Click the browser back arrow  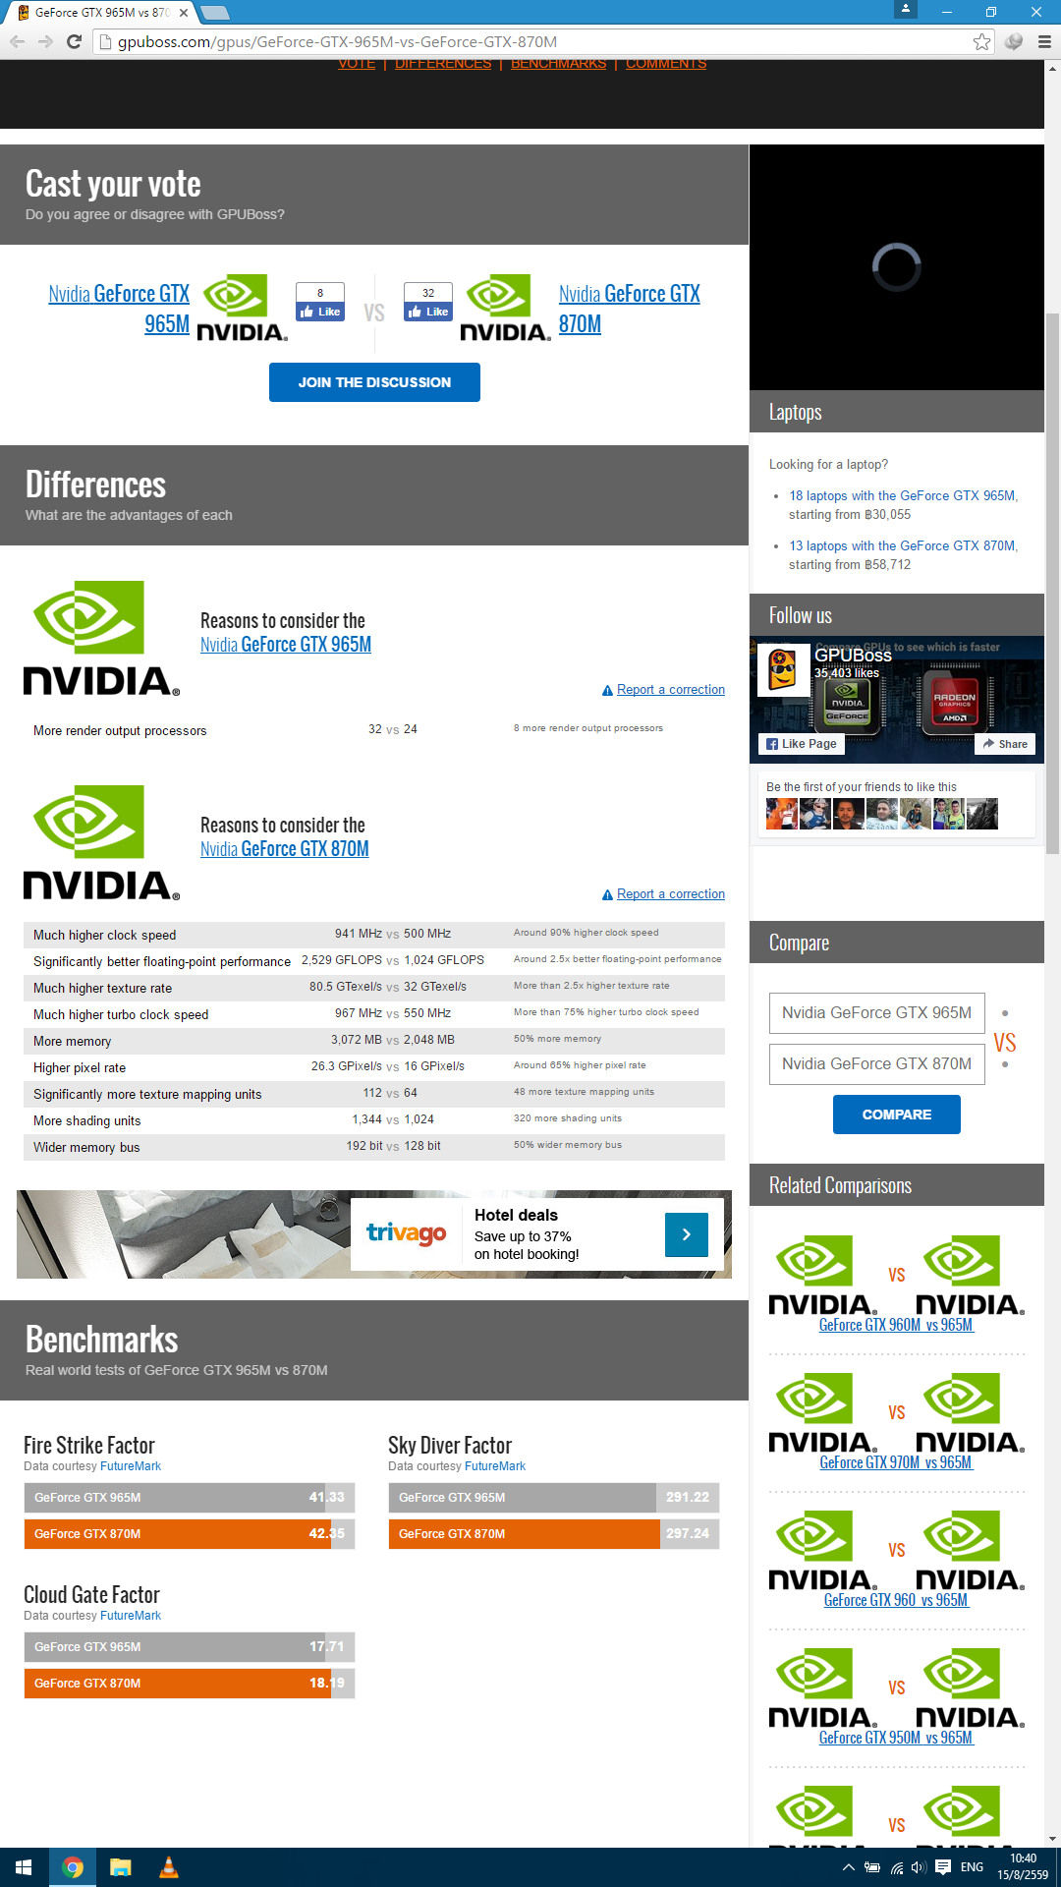(17, 41)
